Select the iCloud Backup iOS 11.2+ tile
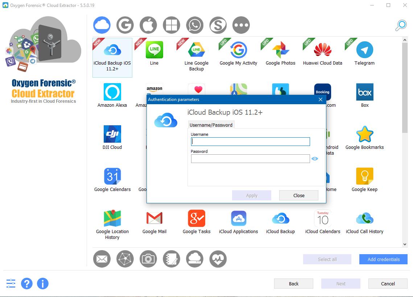The height and width of the screenshot is (297, 413). (112, 57)
